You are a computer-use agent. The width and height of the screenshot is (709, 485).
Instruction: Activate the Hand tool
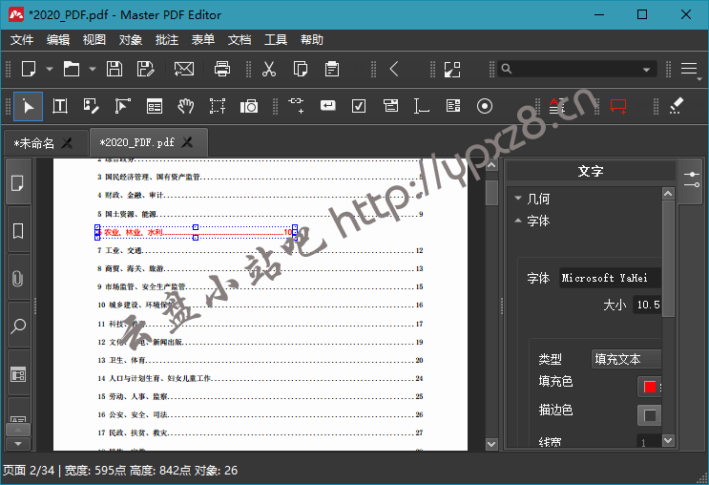point(185,106)
